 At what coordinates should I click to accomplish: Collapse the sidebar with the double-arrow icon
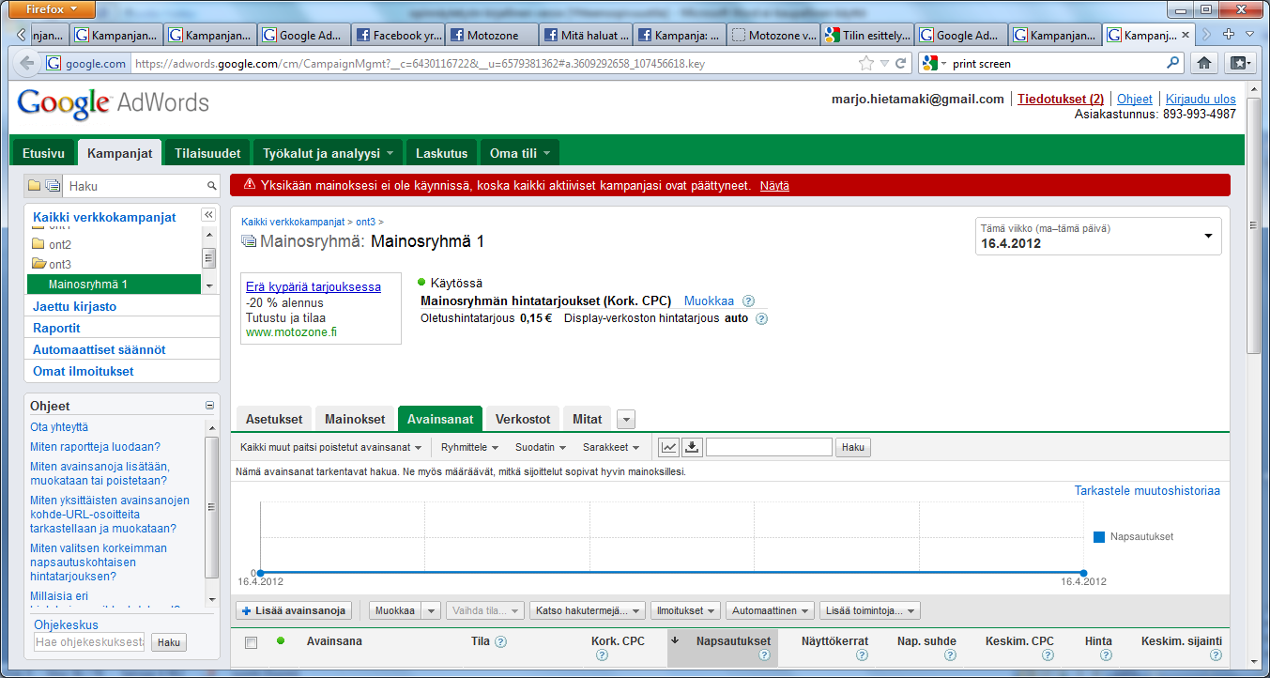(208, 216)
